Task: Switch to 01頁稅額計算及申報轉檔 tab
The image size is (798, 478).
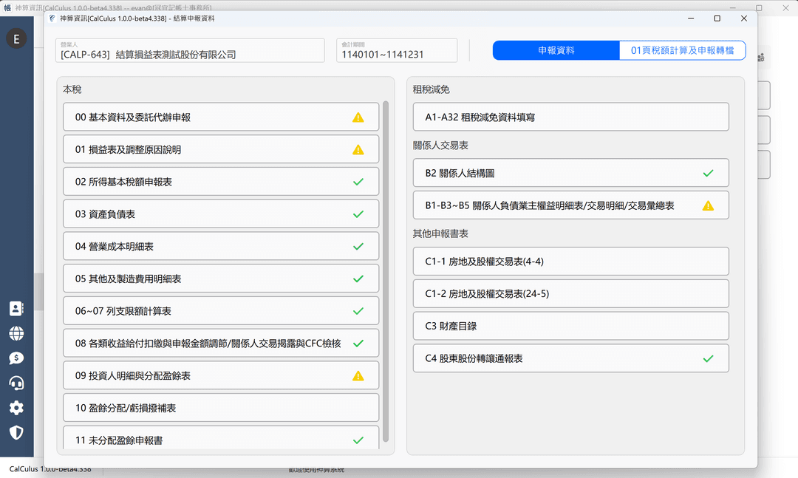Action: 682,51
